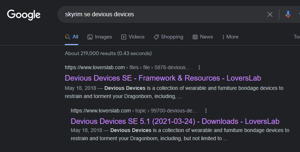Click the Google logo
This screenshot has width=300, height=152.
click(24, 15)
